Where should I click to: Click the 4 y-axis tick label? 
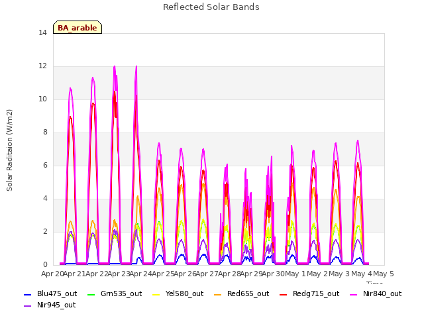click(x=45, y=199)
